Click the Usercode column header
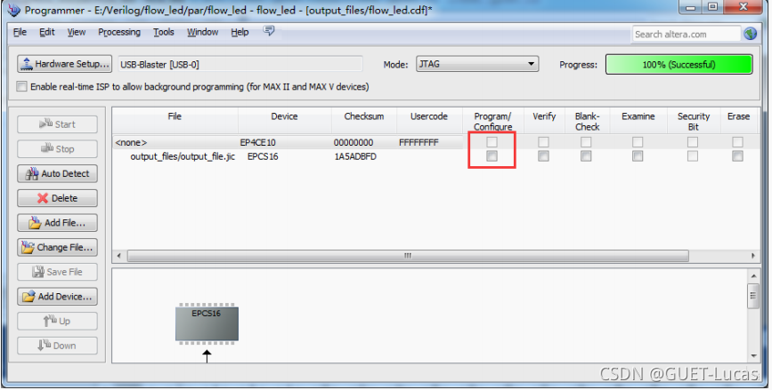This screenshot has width=772, height=390. point(429,120)
